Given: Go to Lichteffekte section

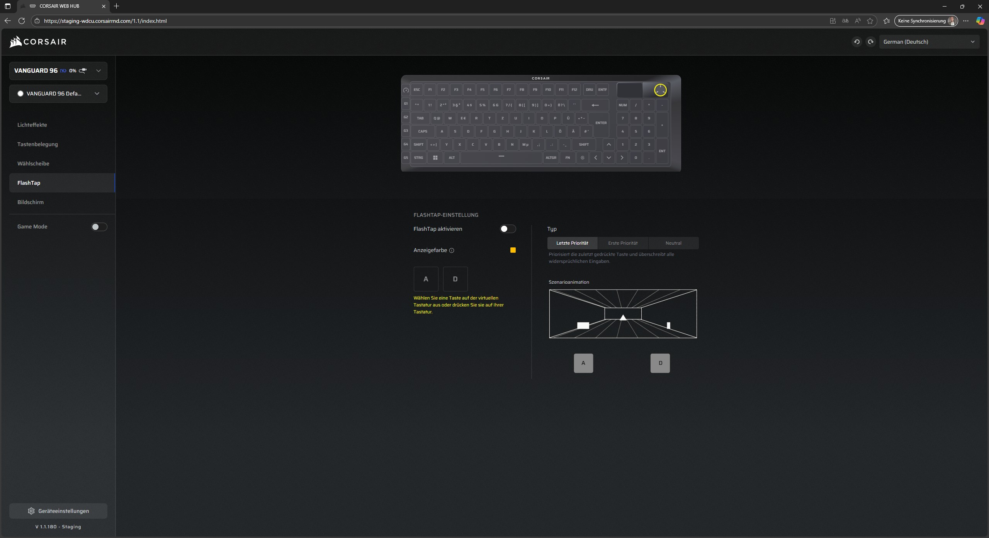Looking at the screenshot, I should [32, 125].
